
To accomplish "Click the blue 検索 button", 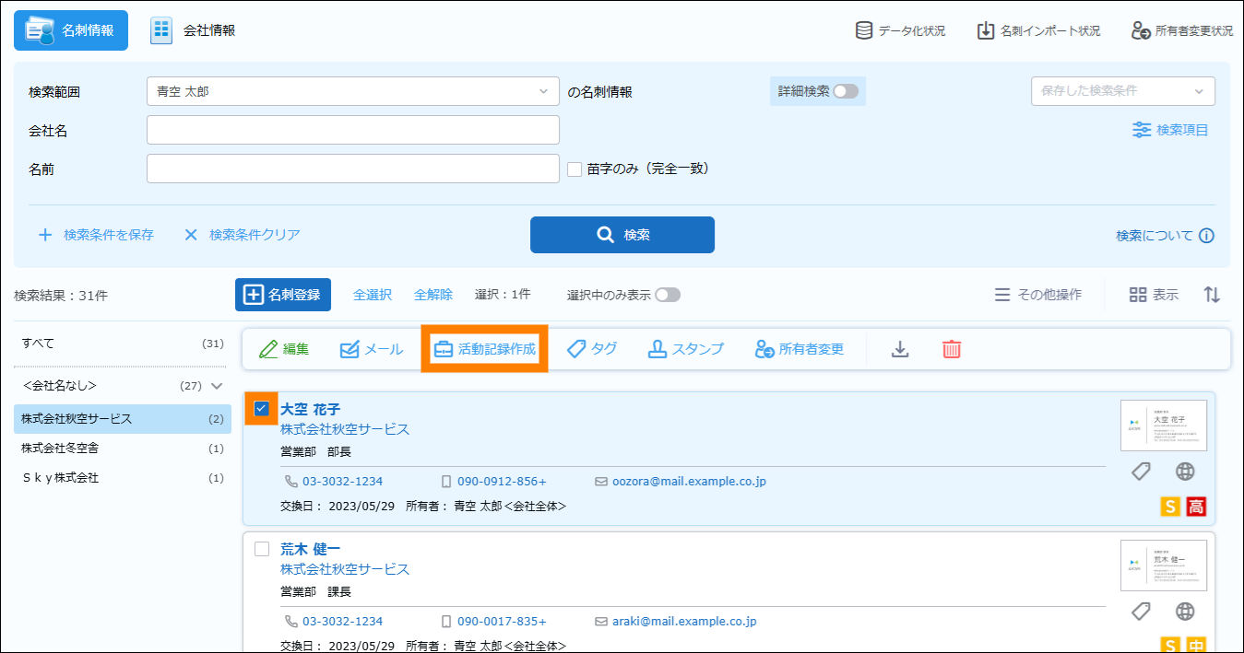I will (622, 235).
